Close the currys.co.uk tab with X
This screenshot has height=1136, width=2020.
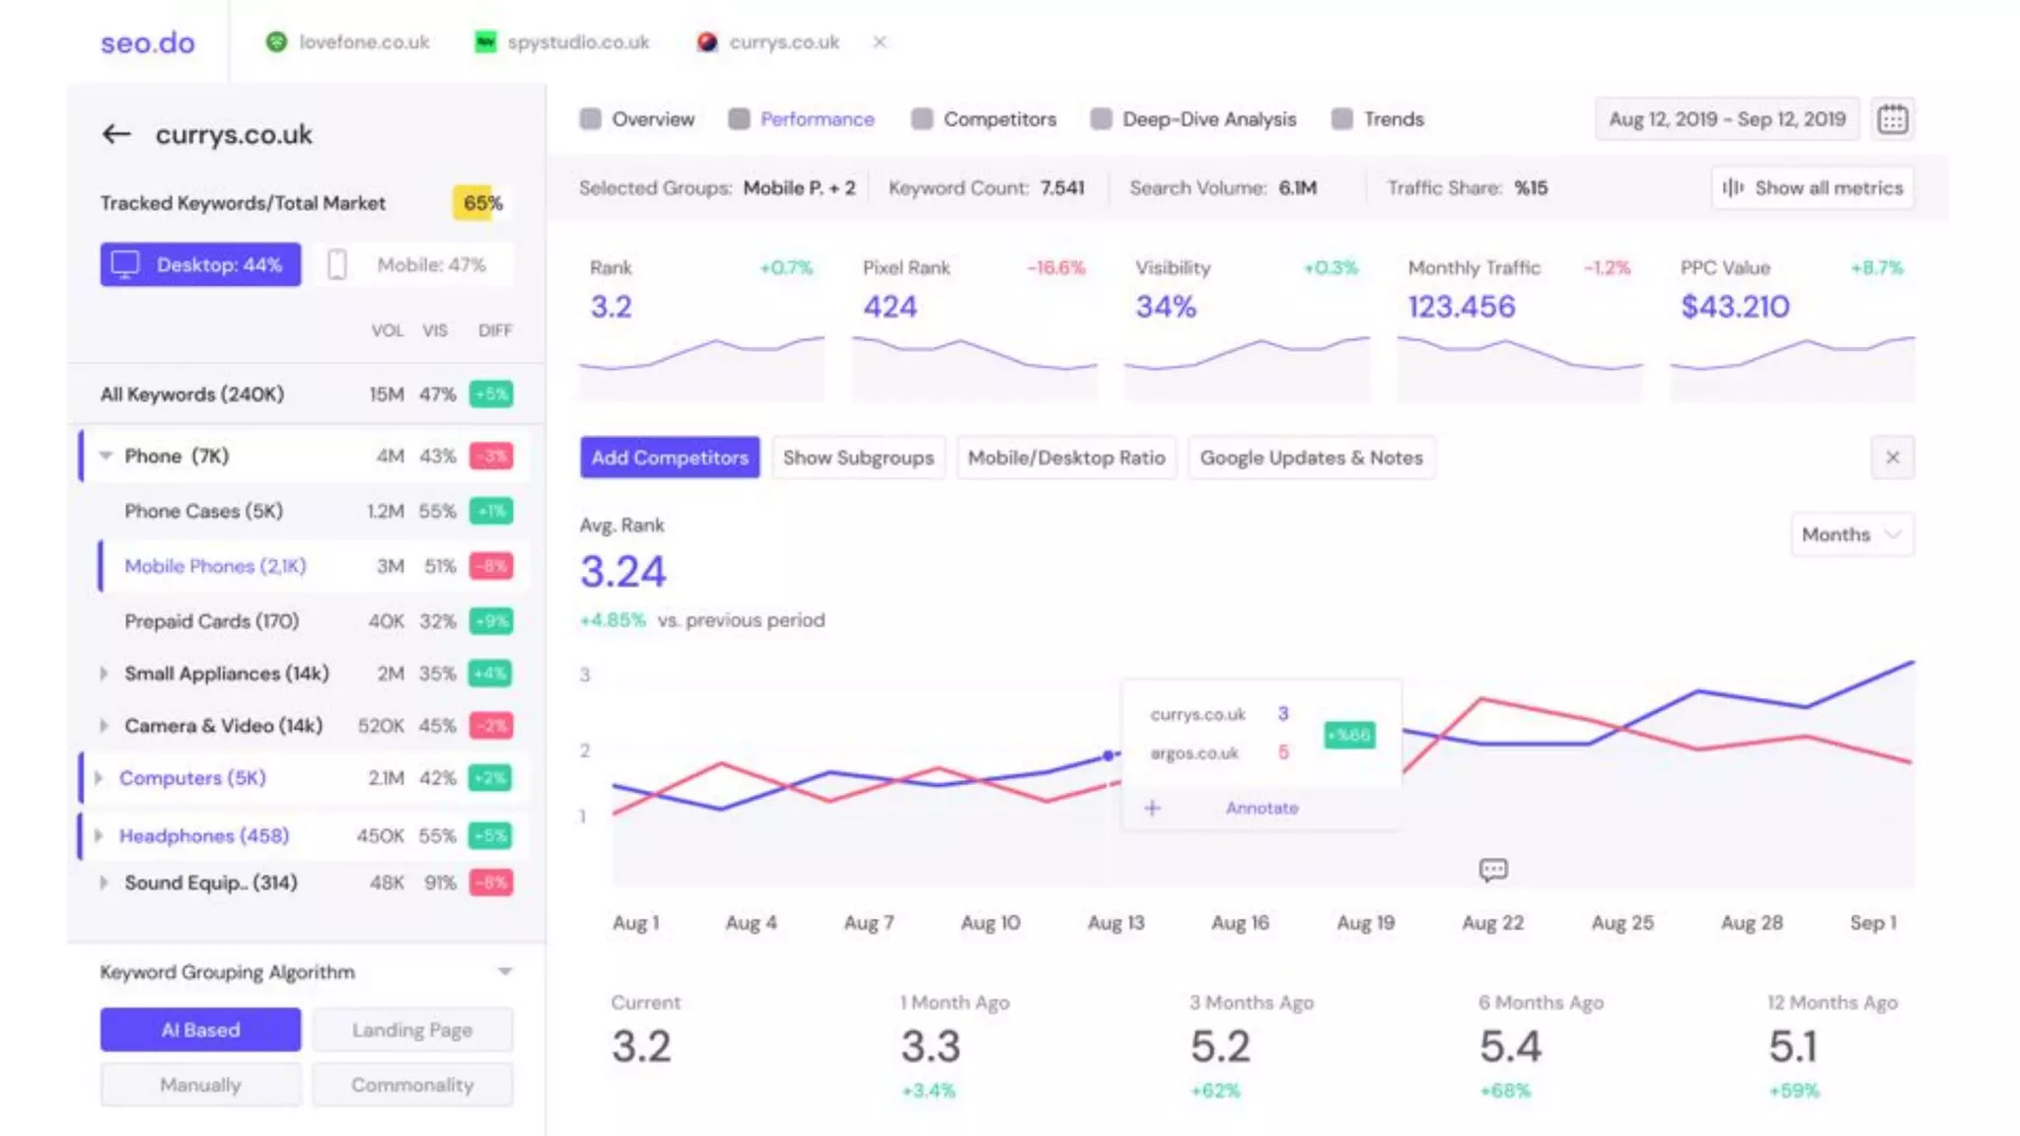(880, 41)
